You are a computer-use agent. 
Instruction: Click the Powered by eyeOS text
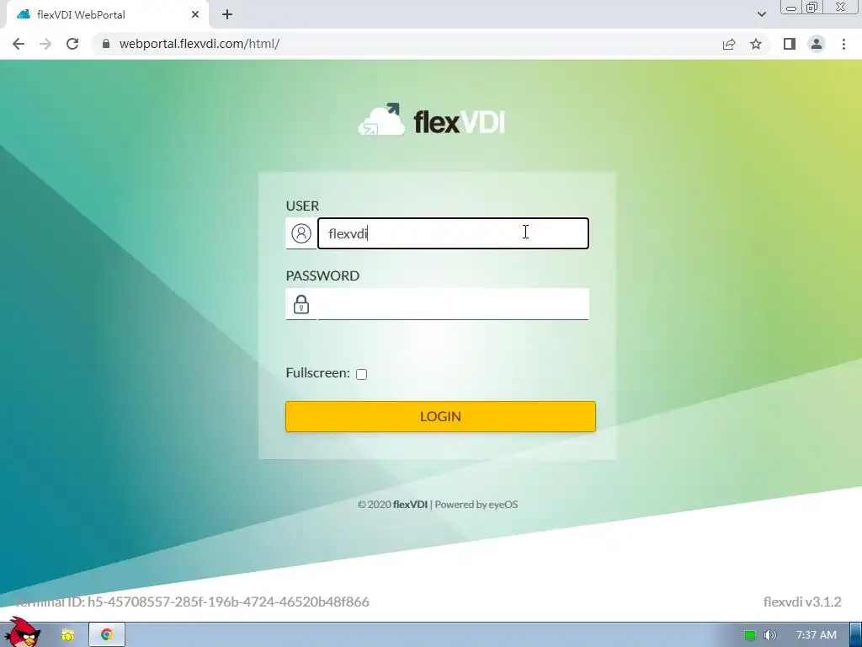(x=476, y=505)
